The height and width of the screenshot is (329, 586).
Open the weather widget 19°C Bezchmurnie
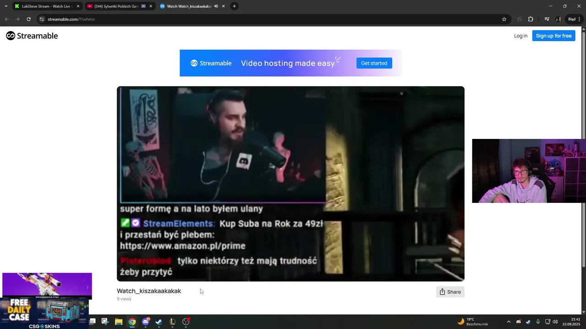(472, 322)
